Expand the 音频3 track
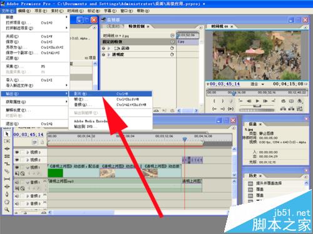The image size is (313, 234). coord(28,203)
